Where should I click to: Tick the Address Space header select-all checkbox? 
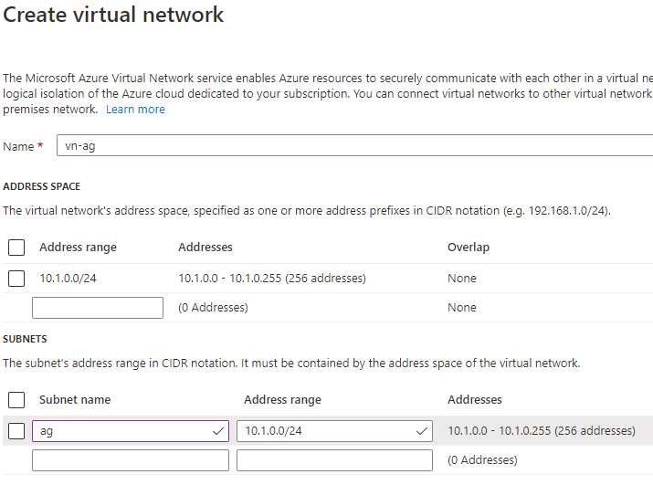point(16,248)
